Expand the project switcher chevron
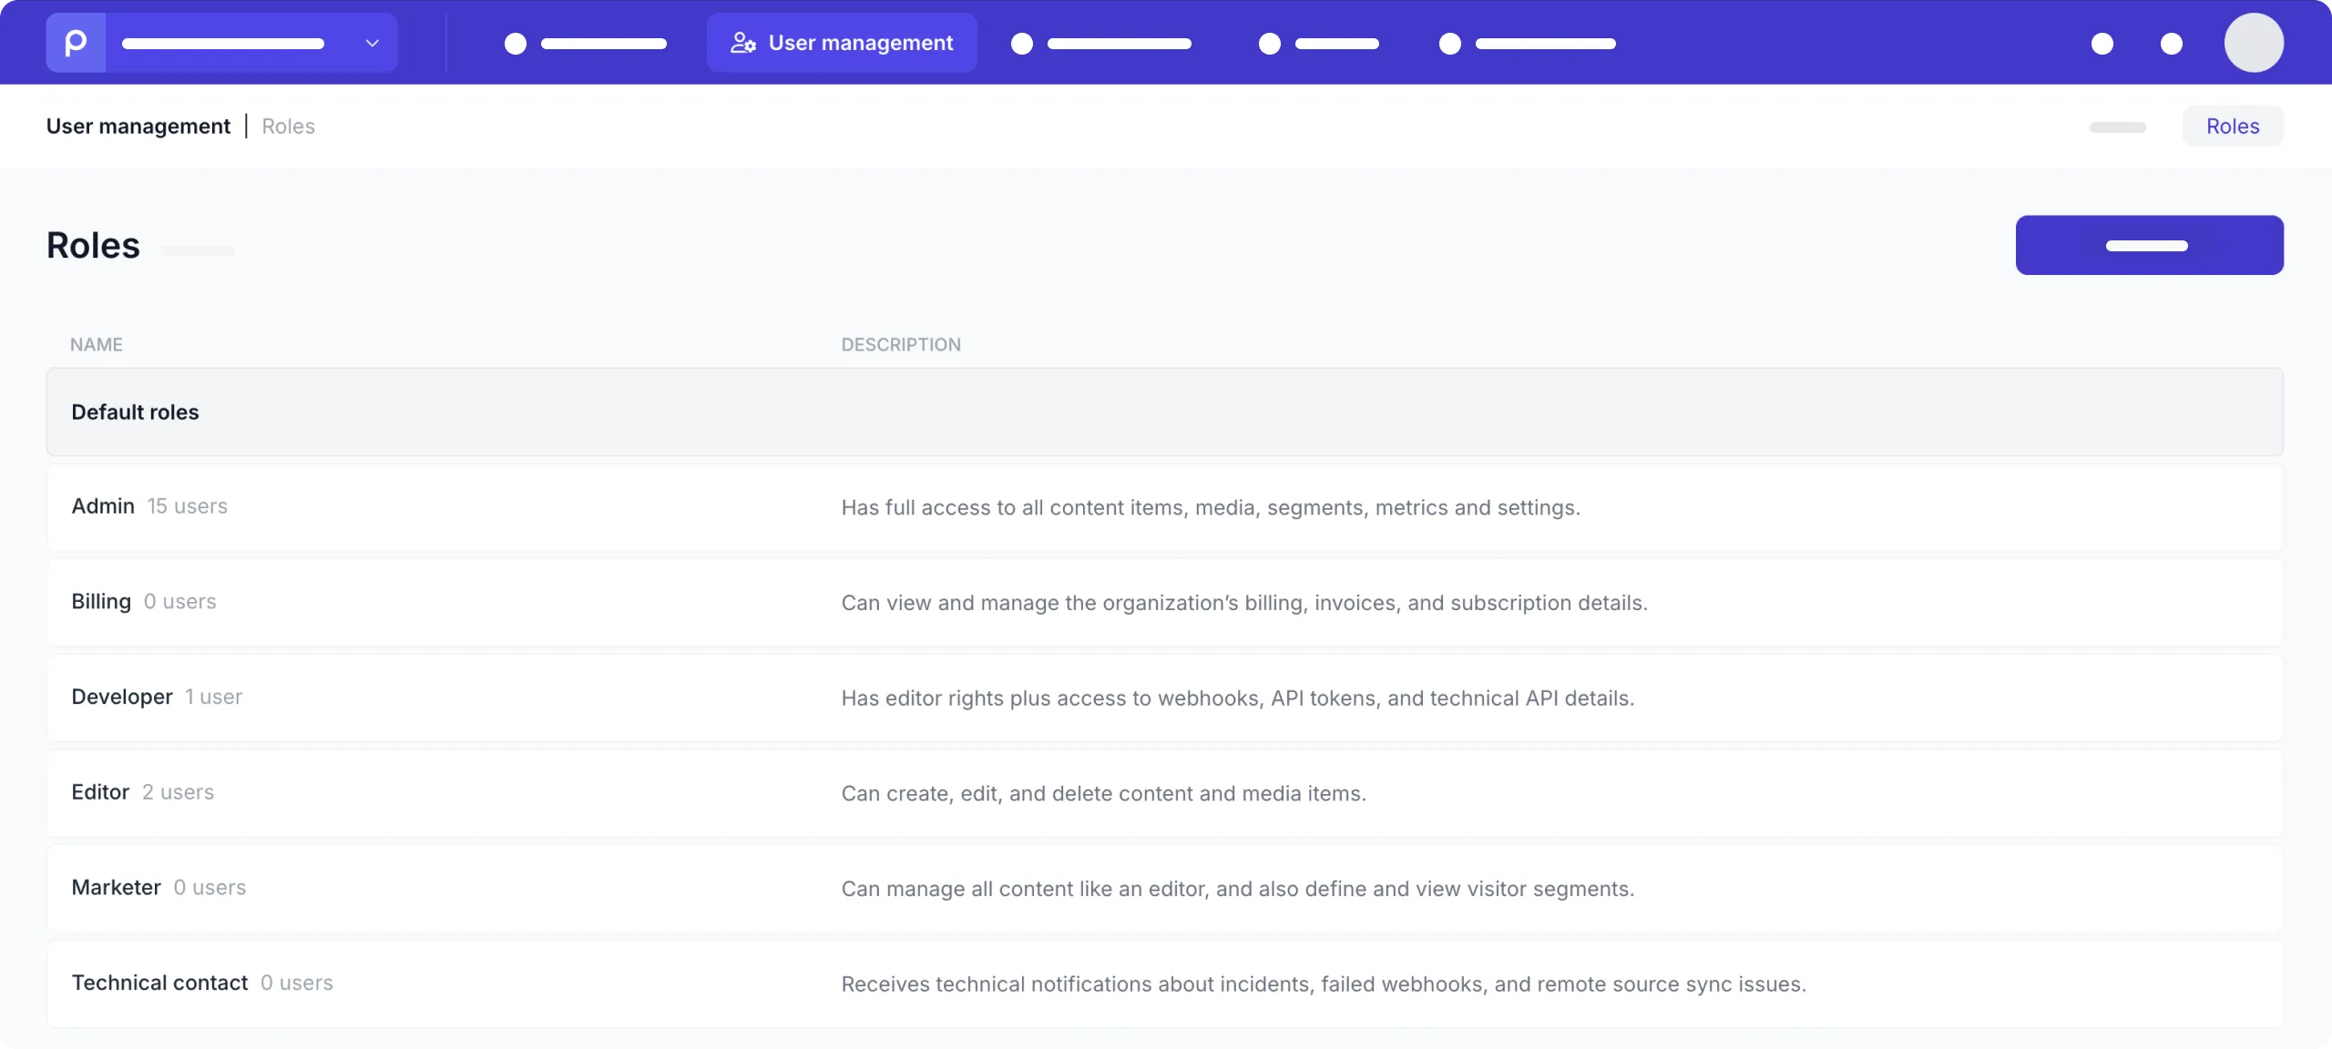This screenshot has width=2332, height=1049. coord(372,43)
